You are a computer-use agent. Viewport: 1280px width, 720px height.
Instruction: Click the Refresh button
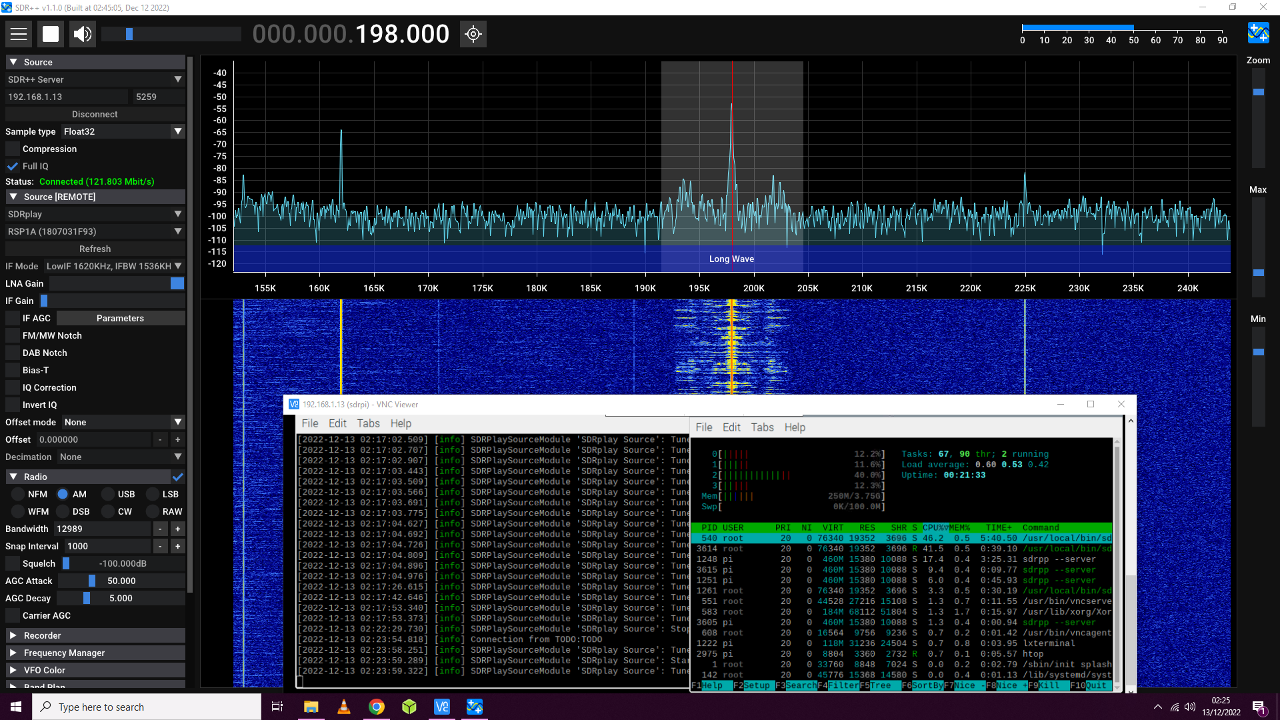pyautogui.click(x=95, y=249)
